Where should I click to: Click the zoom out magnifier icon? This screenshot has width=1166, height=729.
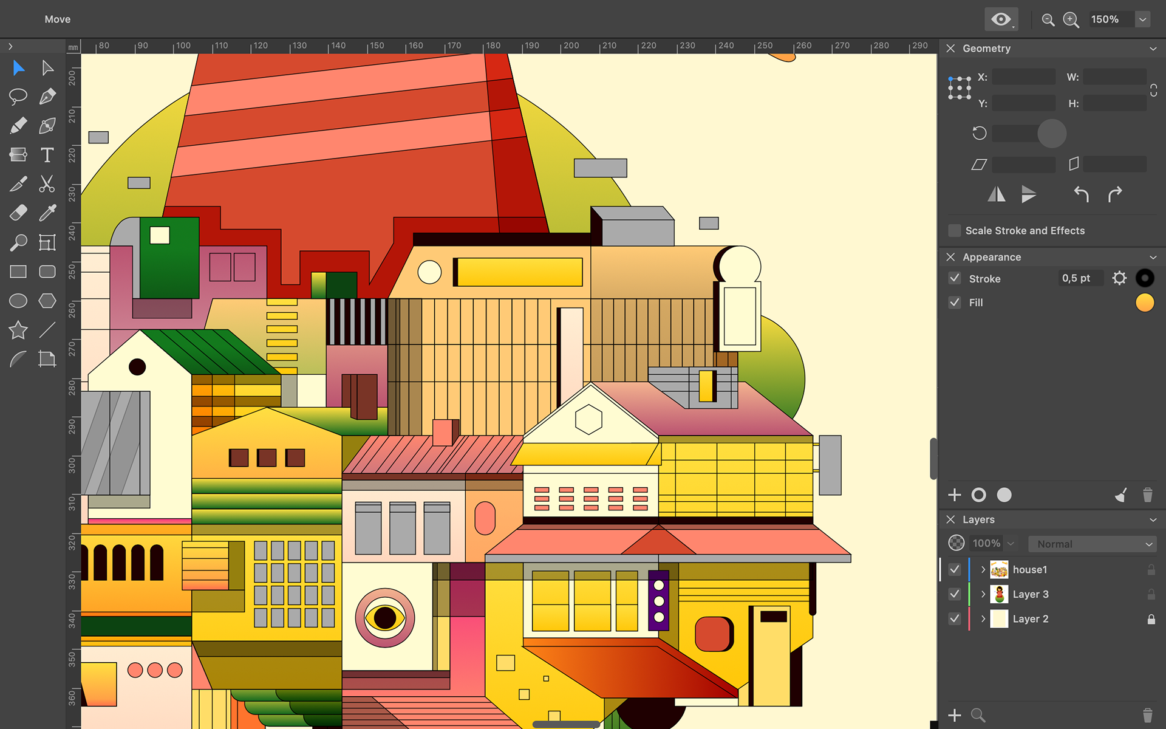[1048, 20]
